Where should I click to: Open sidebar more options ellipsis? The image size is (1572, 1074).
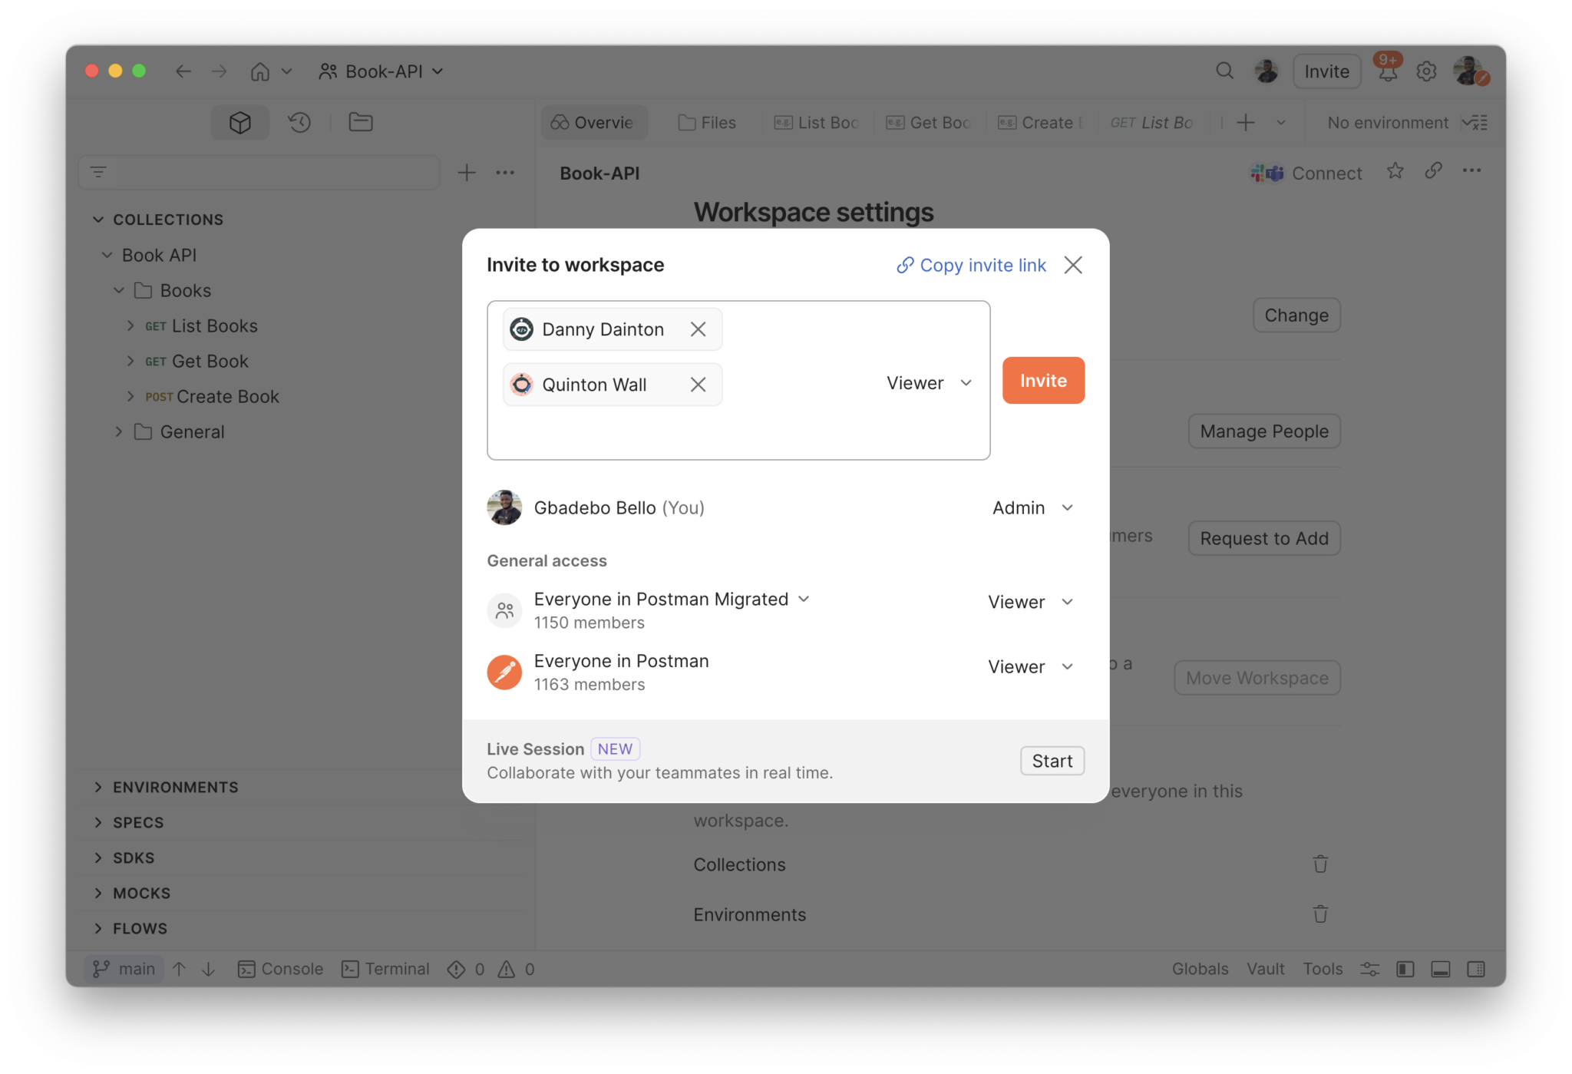pyautogui.click(x=505, y=173)
